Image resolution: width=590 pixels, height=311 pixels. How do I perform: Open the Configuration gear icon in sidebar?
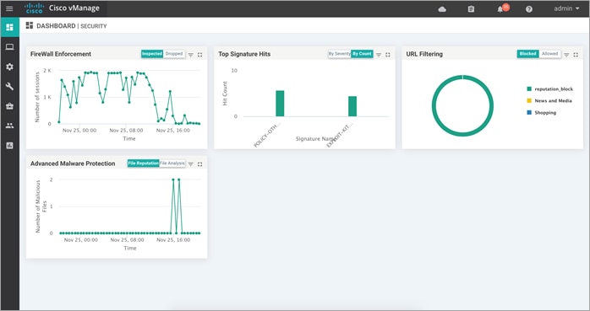pyautogui.click(x=10, y=67)
